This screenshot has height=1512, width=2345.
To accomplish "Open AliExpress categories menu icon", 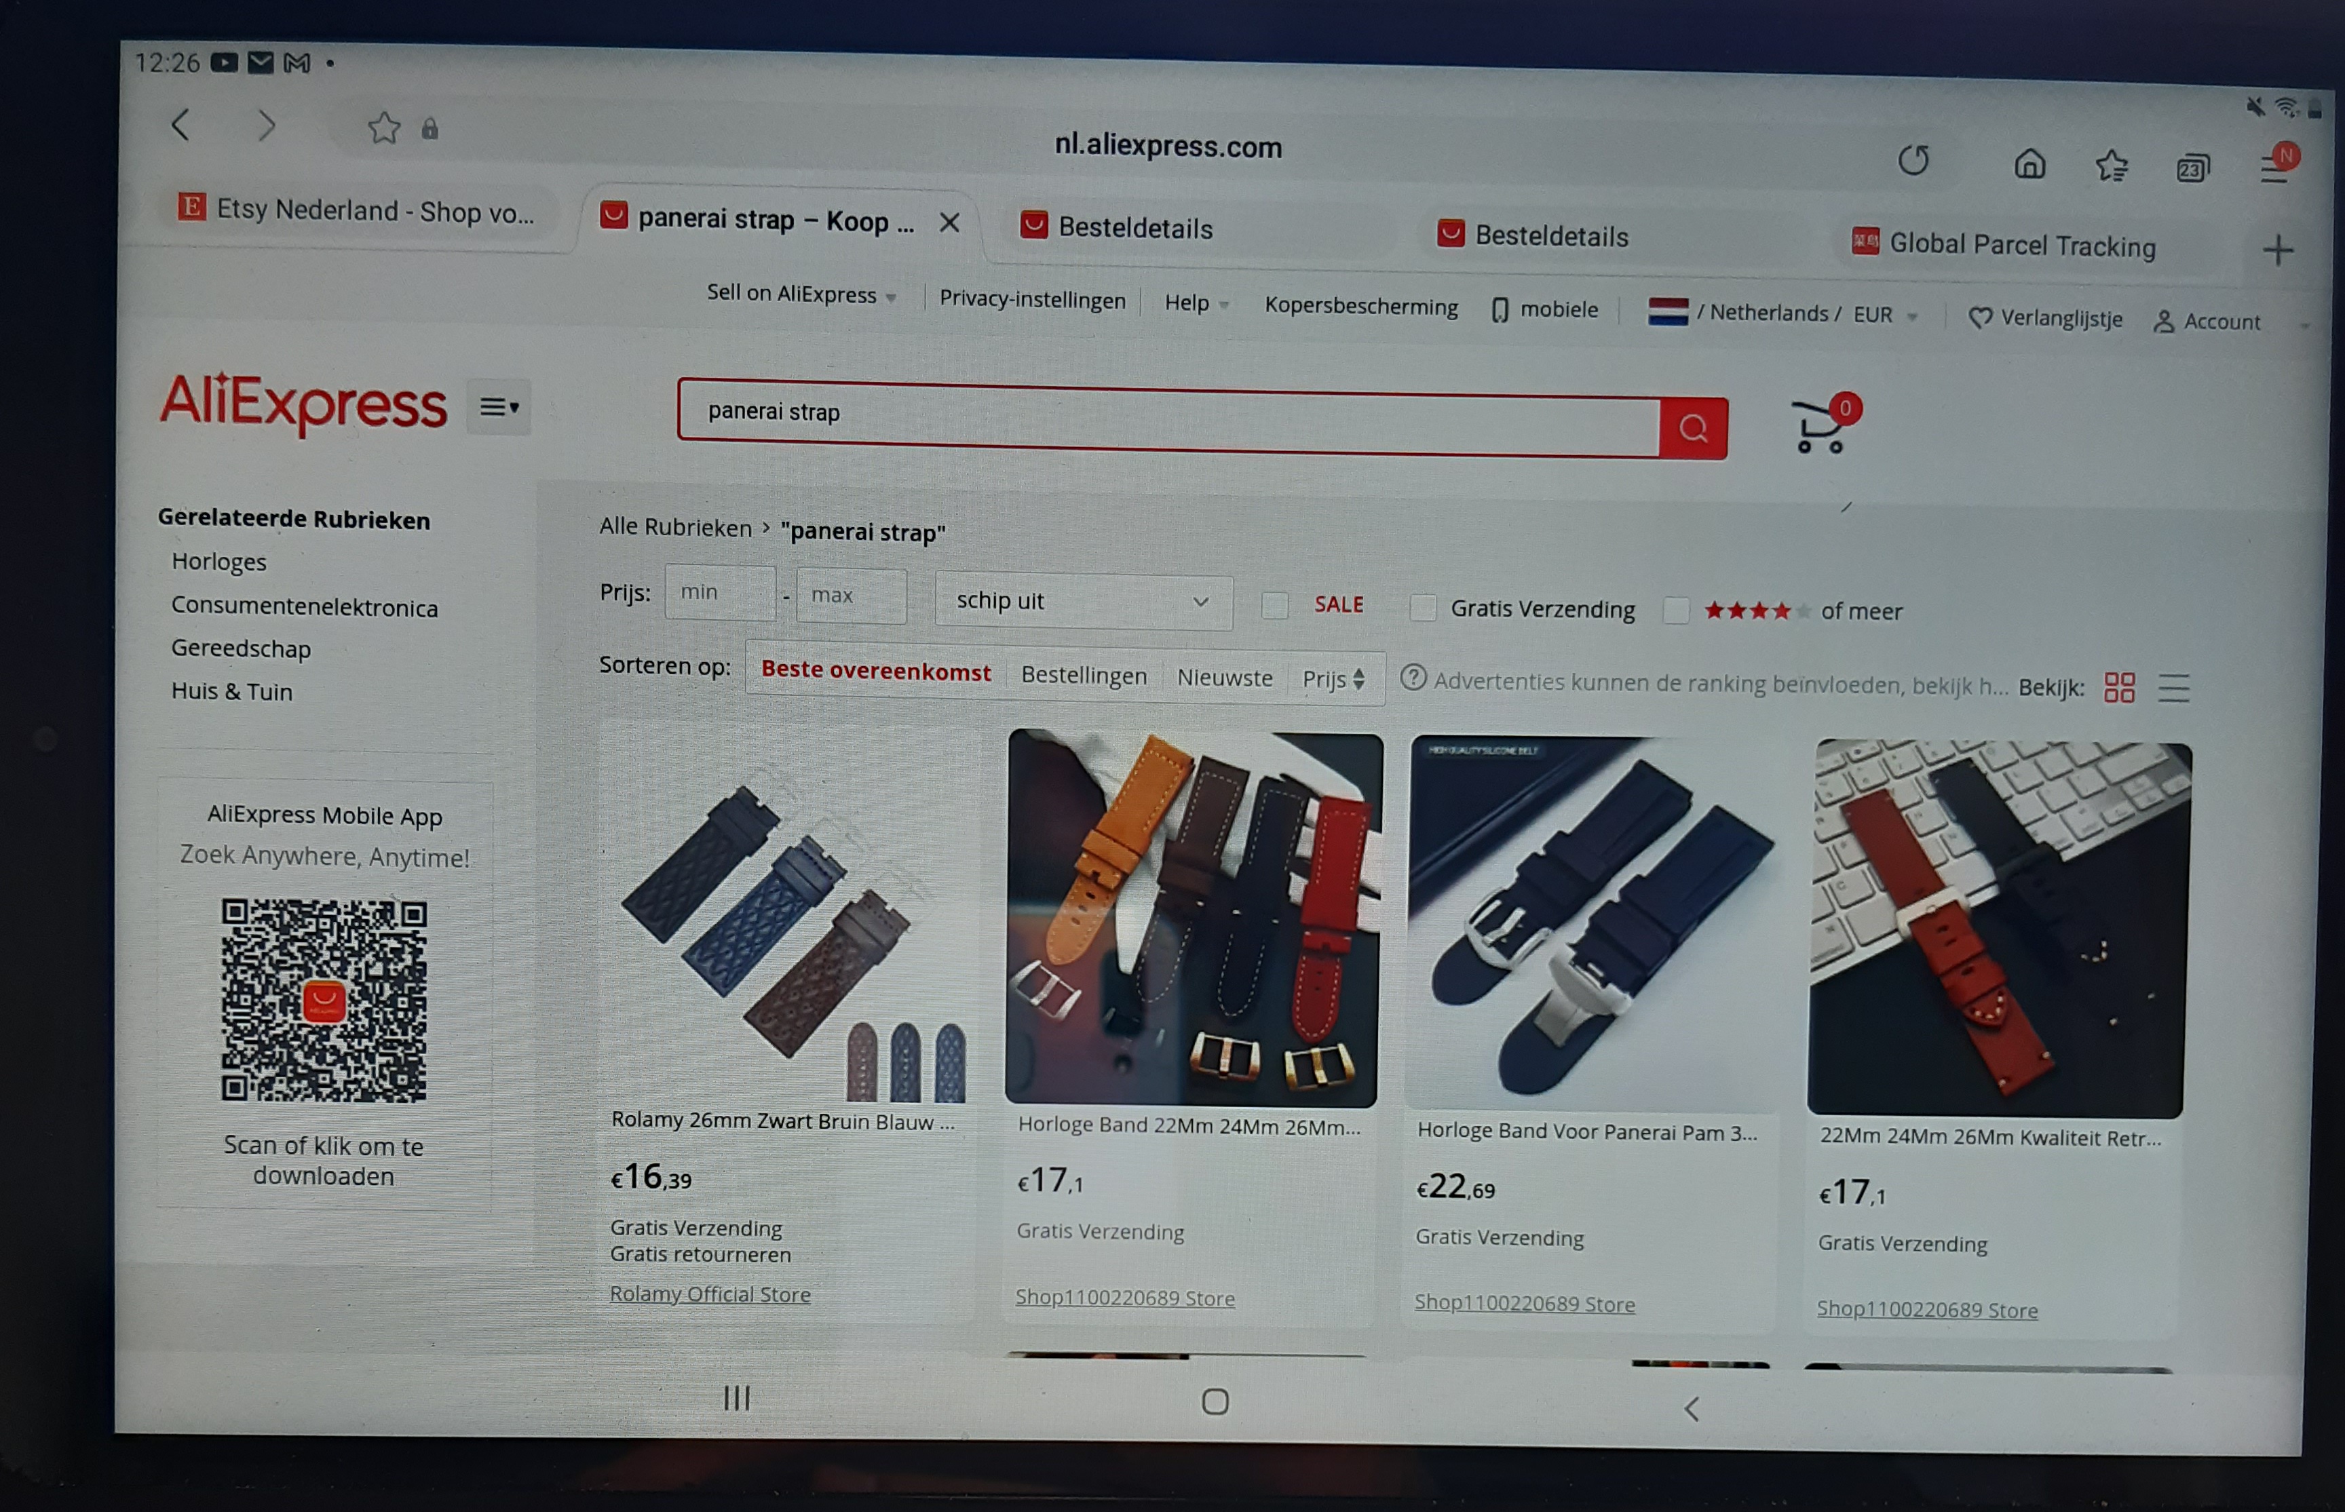I will 499,406.
